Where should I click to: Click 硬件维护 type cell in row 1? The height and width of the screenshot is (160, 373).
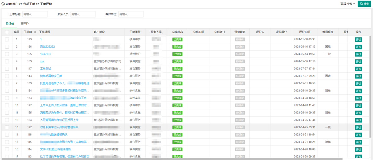pyautogui.click(x=135, y=39)
